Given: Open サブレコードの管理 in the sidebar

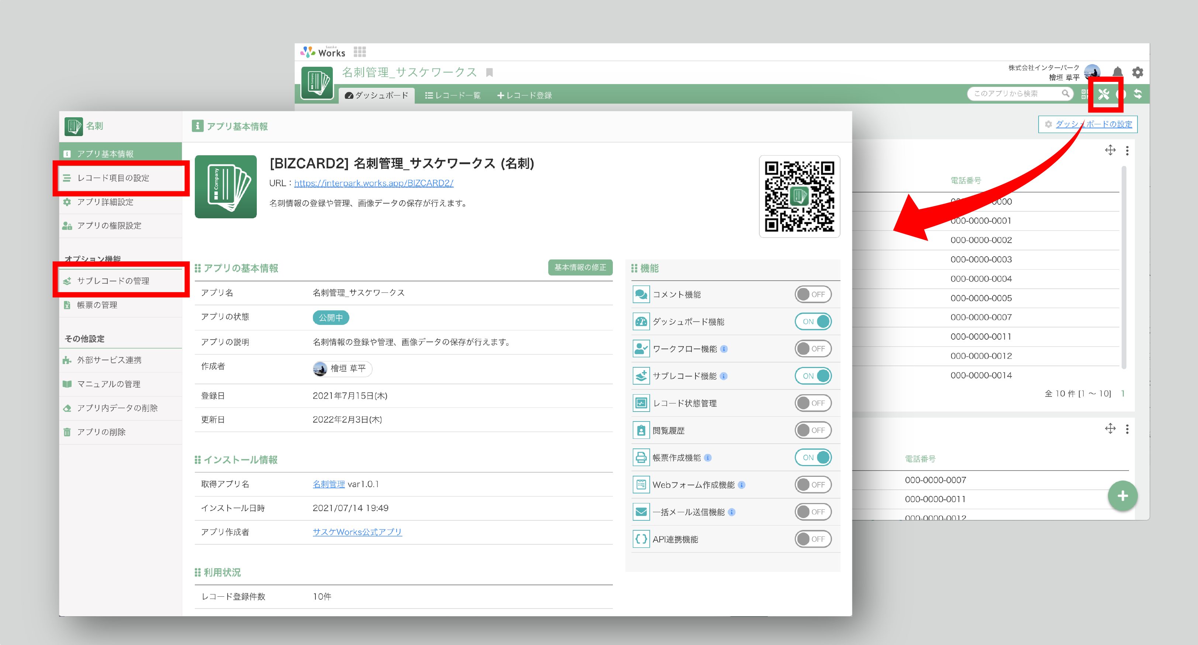Looking at the screenshot, I should tap(120, 281).
